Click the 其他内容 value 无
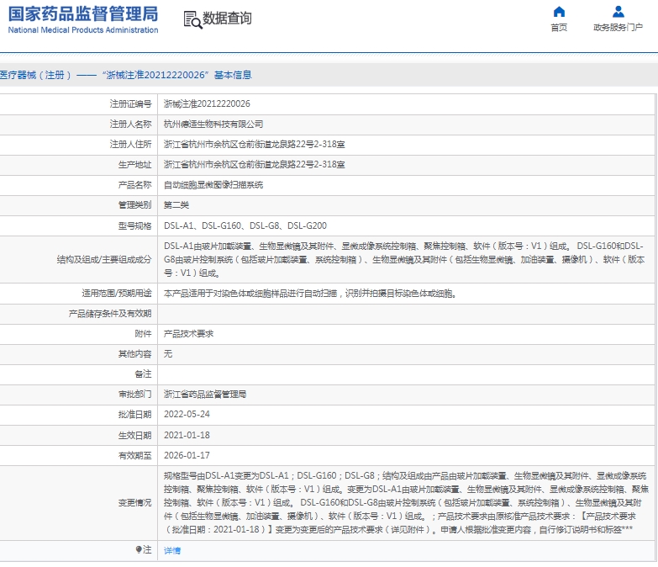The width and height of the screenshot is (658, 567). point(168,354)
